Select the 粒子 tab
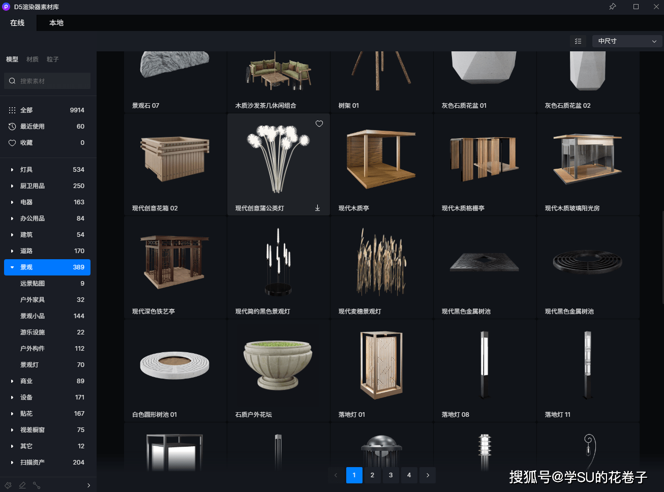Image resolution: width=664 pixels, height=492 pixels. [x=53, y=59]
